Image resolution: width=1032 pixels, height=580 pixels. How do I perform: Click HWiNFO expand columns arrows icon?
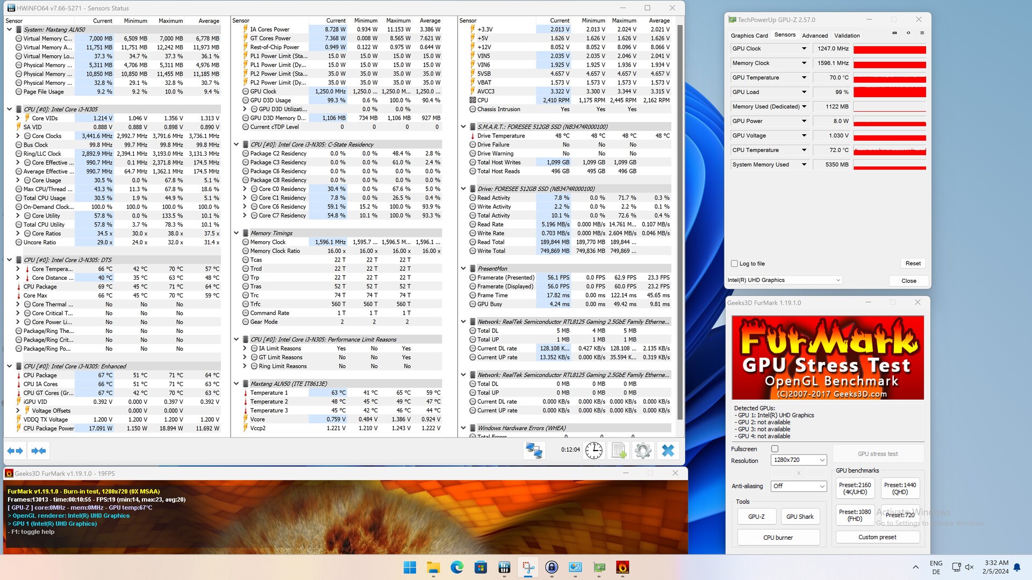(x=16, y=451)
